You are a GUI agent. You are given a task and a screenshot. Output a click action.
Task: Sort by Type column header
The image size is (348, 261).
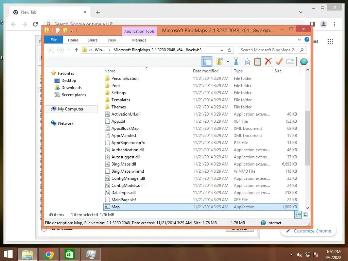(x=252, y=71)
